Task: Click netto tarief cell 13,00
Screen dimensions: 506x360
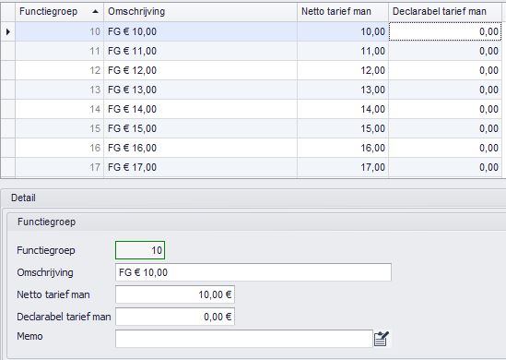Action: [x=343, y=90]
